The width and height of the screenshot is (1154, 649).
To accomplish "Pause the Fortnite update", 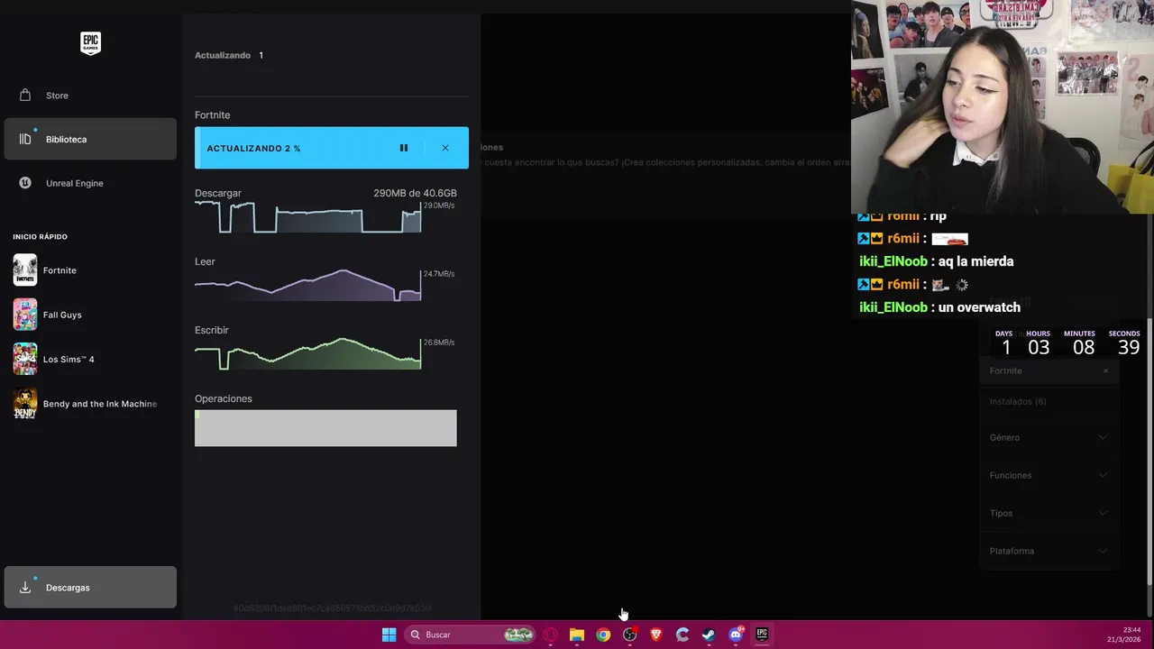I will (x=404, y=148).
